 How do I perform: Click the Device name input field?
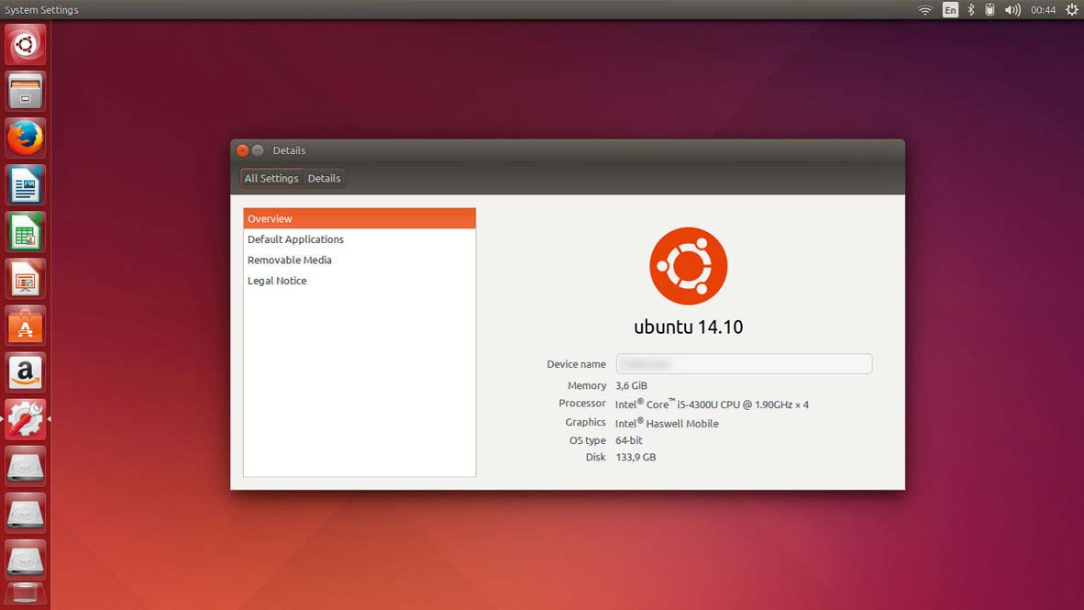(744, 364)
